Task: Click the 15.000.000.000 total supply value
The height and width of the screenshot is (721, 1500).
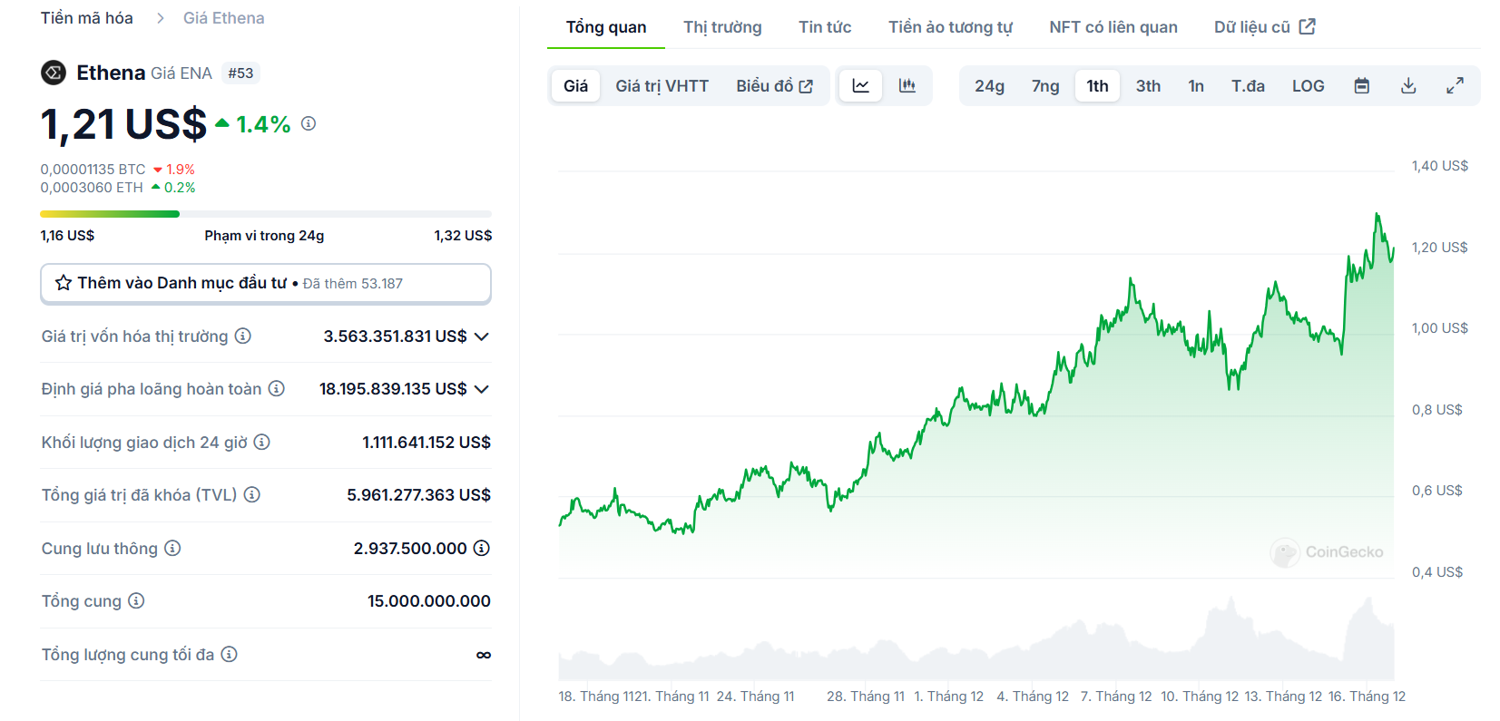Action: point(429,601)
